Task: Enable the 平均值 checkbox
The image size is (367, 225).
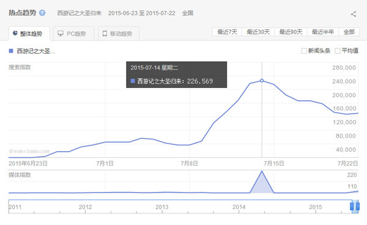Action: tap(338, 51)
